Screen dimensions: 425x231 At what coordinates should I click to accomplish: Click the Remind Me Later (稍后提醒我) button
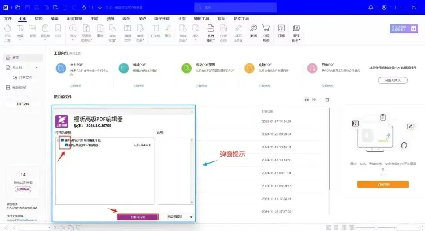click(x=175, y=217)
